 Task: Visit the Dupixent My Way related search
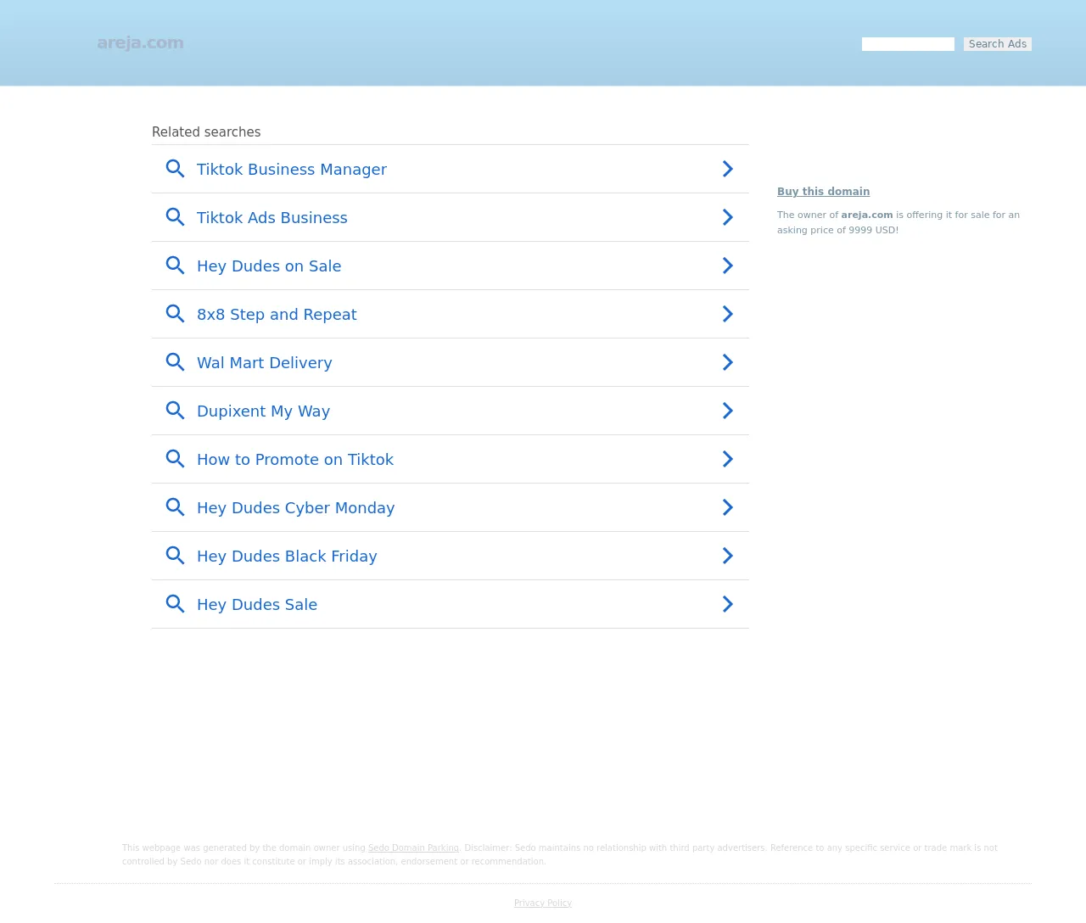tap(263, 411)
